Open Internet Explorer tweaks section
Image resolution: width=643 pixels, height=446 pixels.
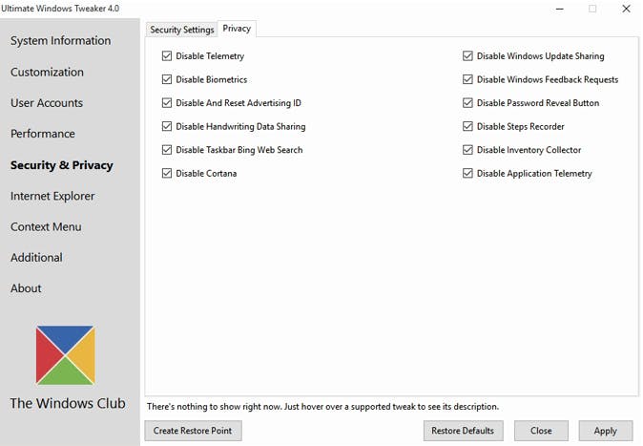coord(52,196)
